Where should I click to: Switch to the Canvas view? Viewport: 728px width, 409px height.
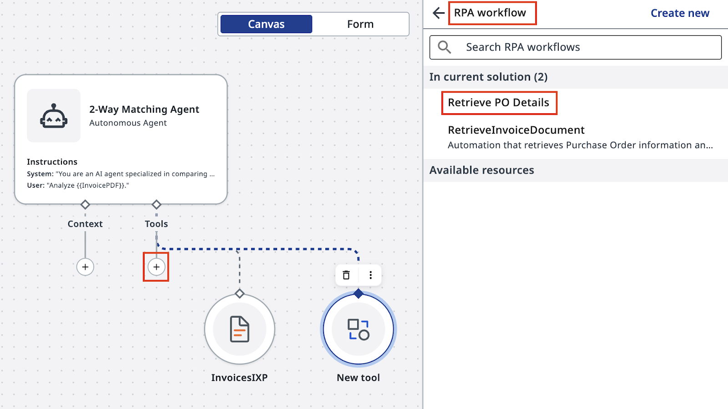(266, 24)
